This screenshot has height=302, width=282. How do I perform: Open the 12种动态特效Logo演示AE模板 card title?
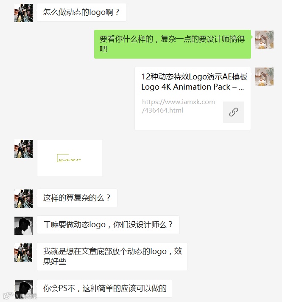point(194,76)
